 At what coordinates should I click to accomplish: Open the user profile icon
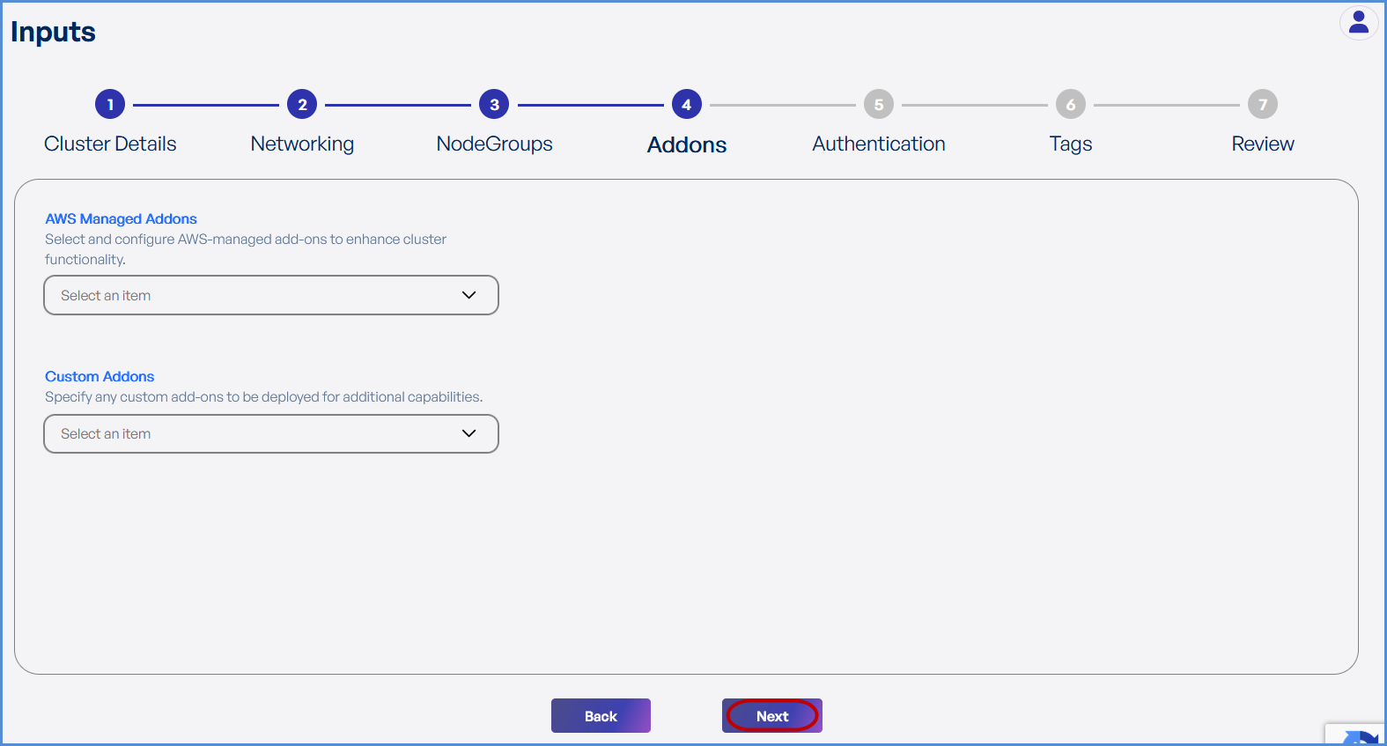(1359, 23)
